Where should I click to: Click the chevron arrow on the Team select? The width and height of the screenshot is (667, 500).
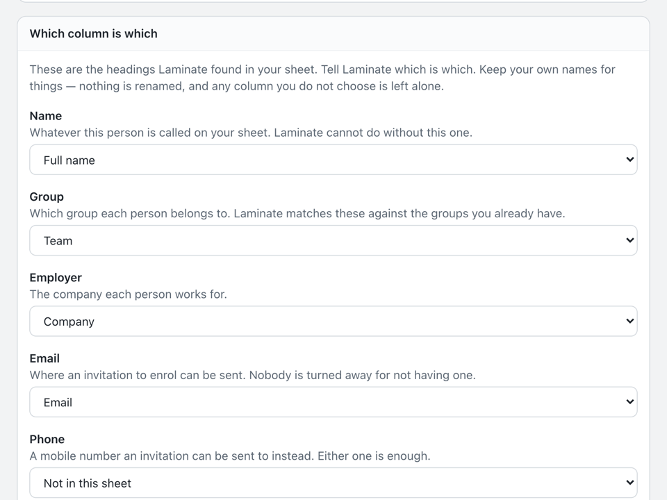tap(630, 240)
